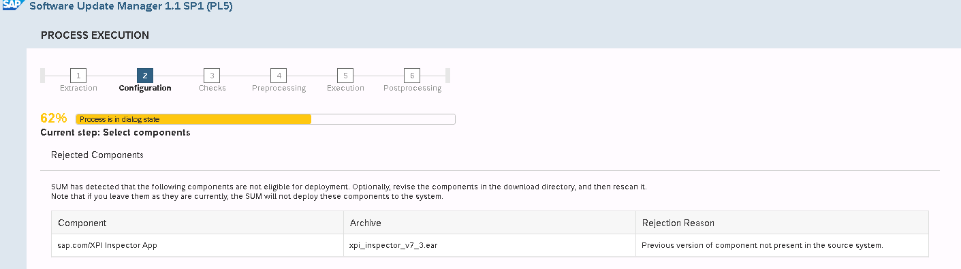Click the SAP logo icon
The image size is (961, 269).
[13, 5]
